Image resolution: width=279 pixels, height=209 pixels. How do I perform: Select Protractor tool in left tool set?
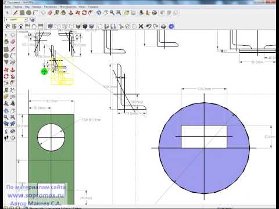pos(6,96)
